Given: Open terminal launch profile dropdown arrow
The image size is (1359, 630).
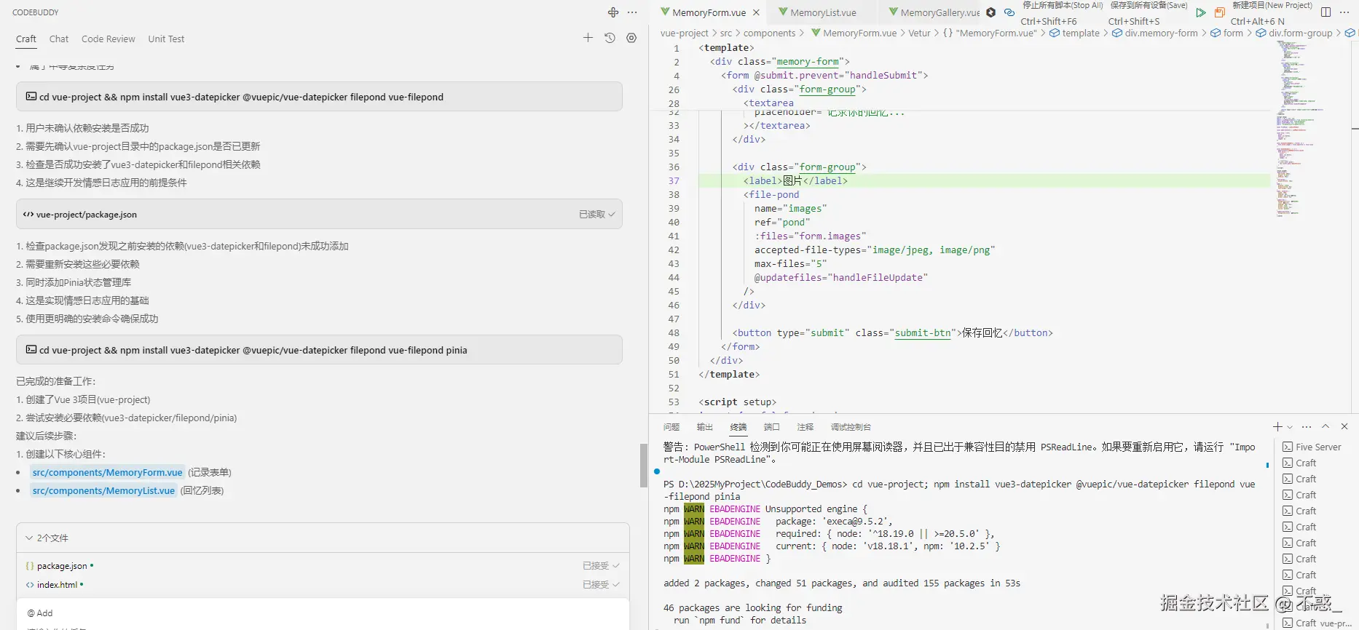Looking at the screenshot, I should point(1290,427).
